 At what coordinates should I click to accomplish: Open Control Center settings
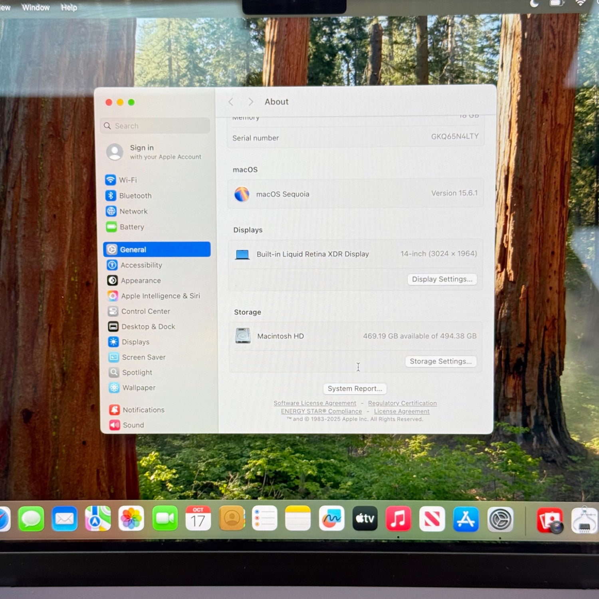[x=145, y=311]
